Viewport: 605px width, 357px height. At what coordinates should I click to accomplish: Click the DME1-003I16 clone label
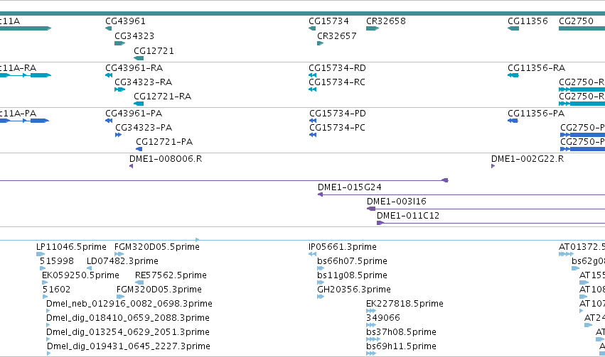point(396,202)
